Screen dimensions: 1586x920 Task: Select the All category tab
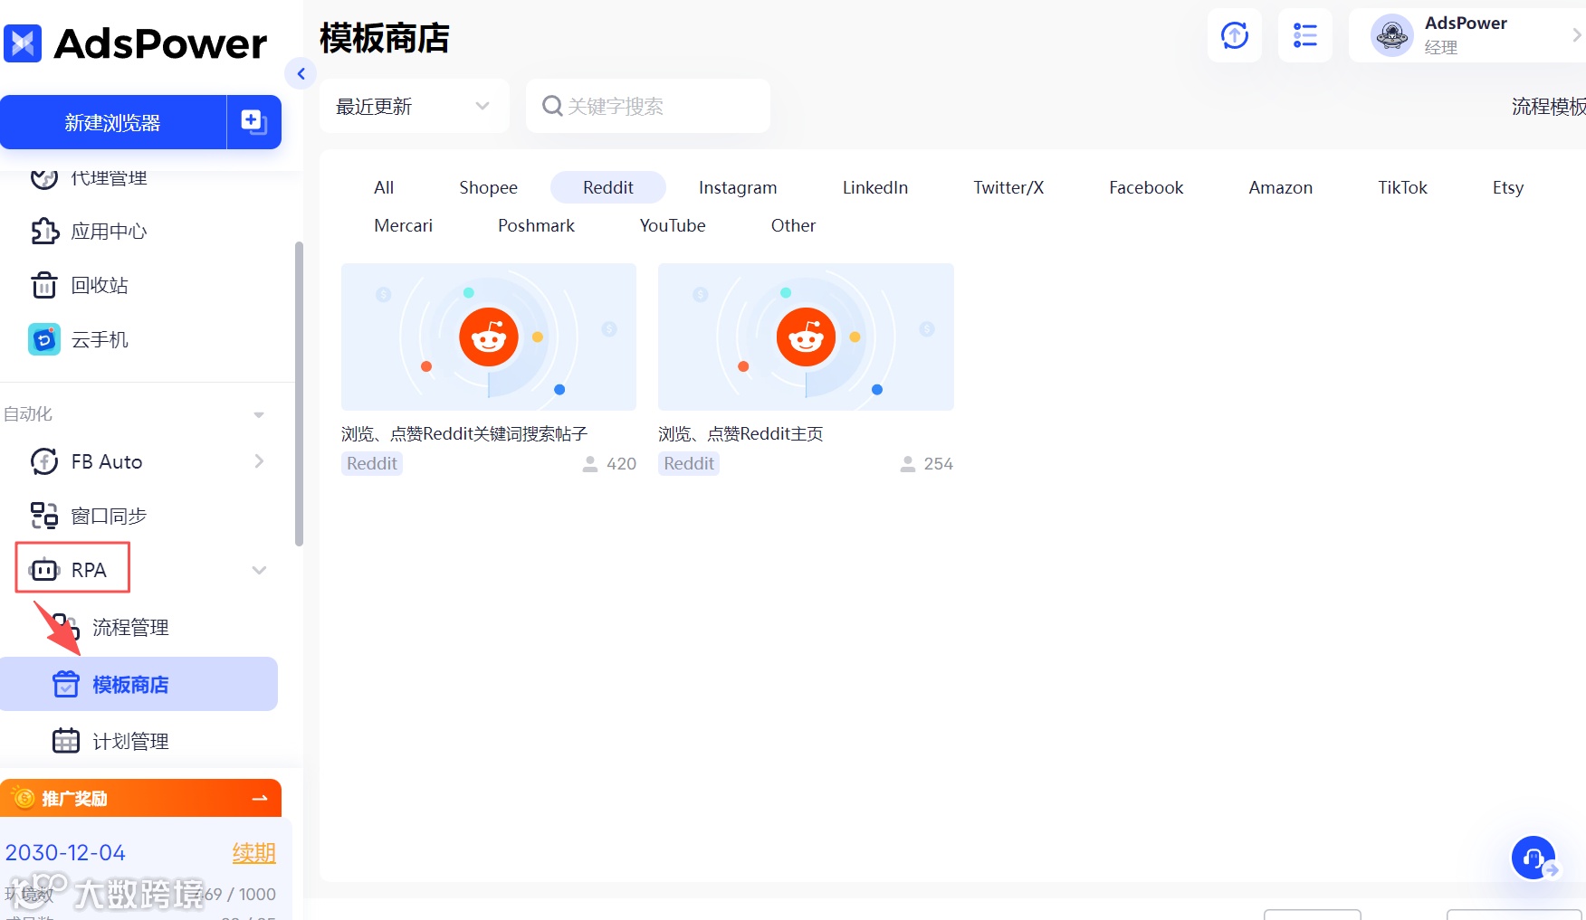coord(384,187)
